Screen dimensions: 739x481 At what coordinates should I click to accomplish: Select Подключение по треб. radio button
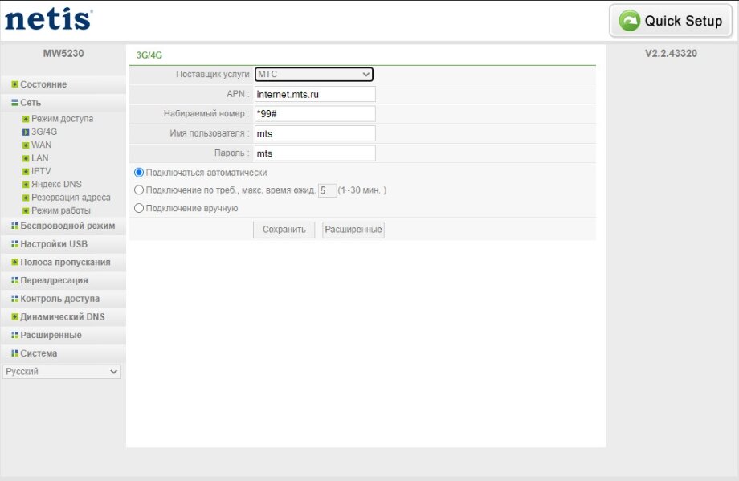pyautogui.click(x=138, y=190)
